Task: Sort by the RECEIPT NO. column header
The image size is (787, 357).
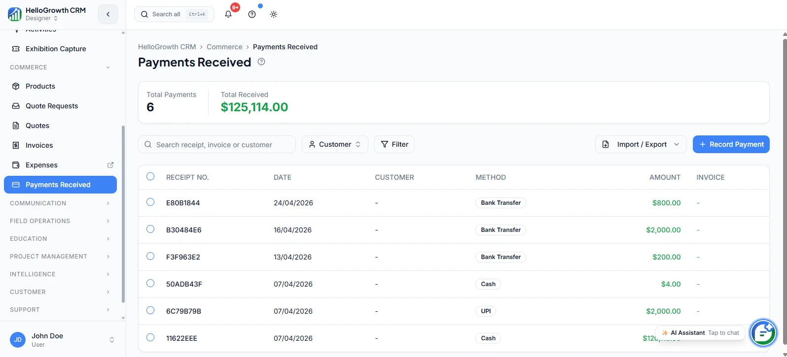Action: point(187,177)
